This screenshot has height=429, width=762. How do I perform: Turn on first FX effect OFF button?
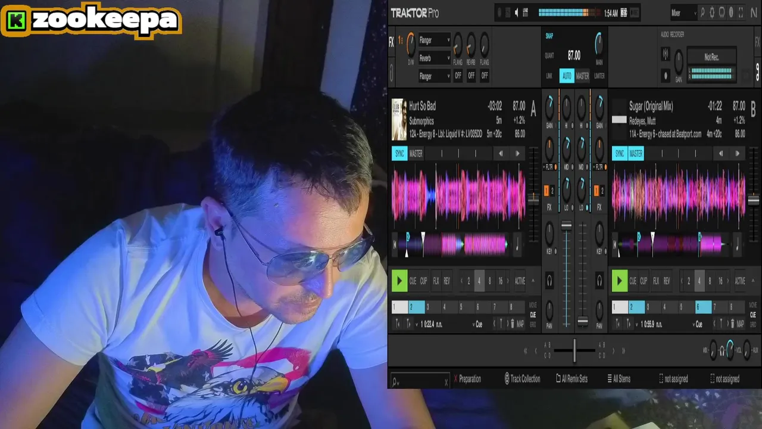458,76
